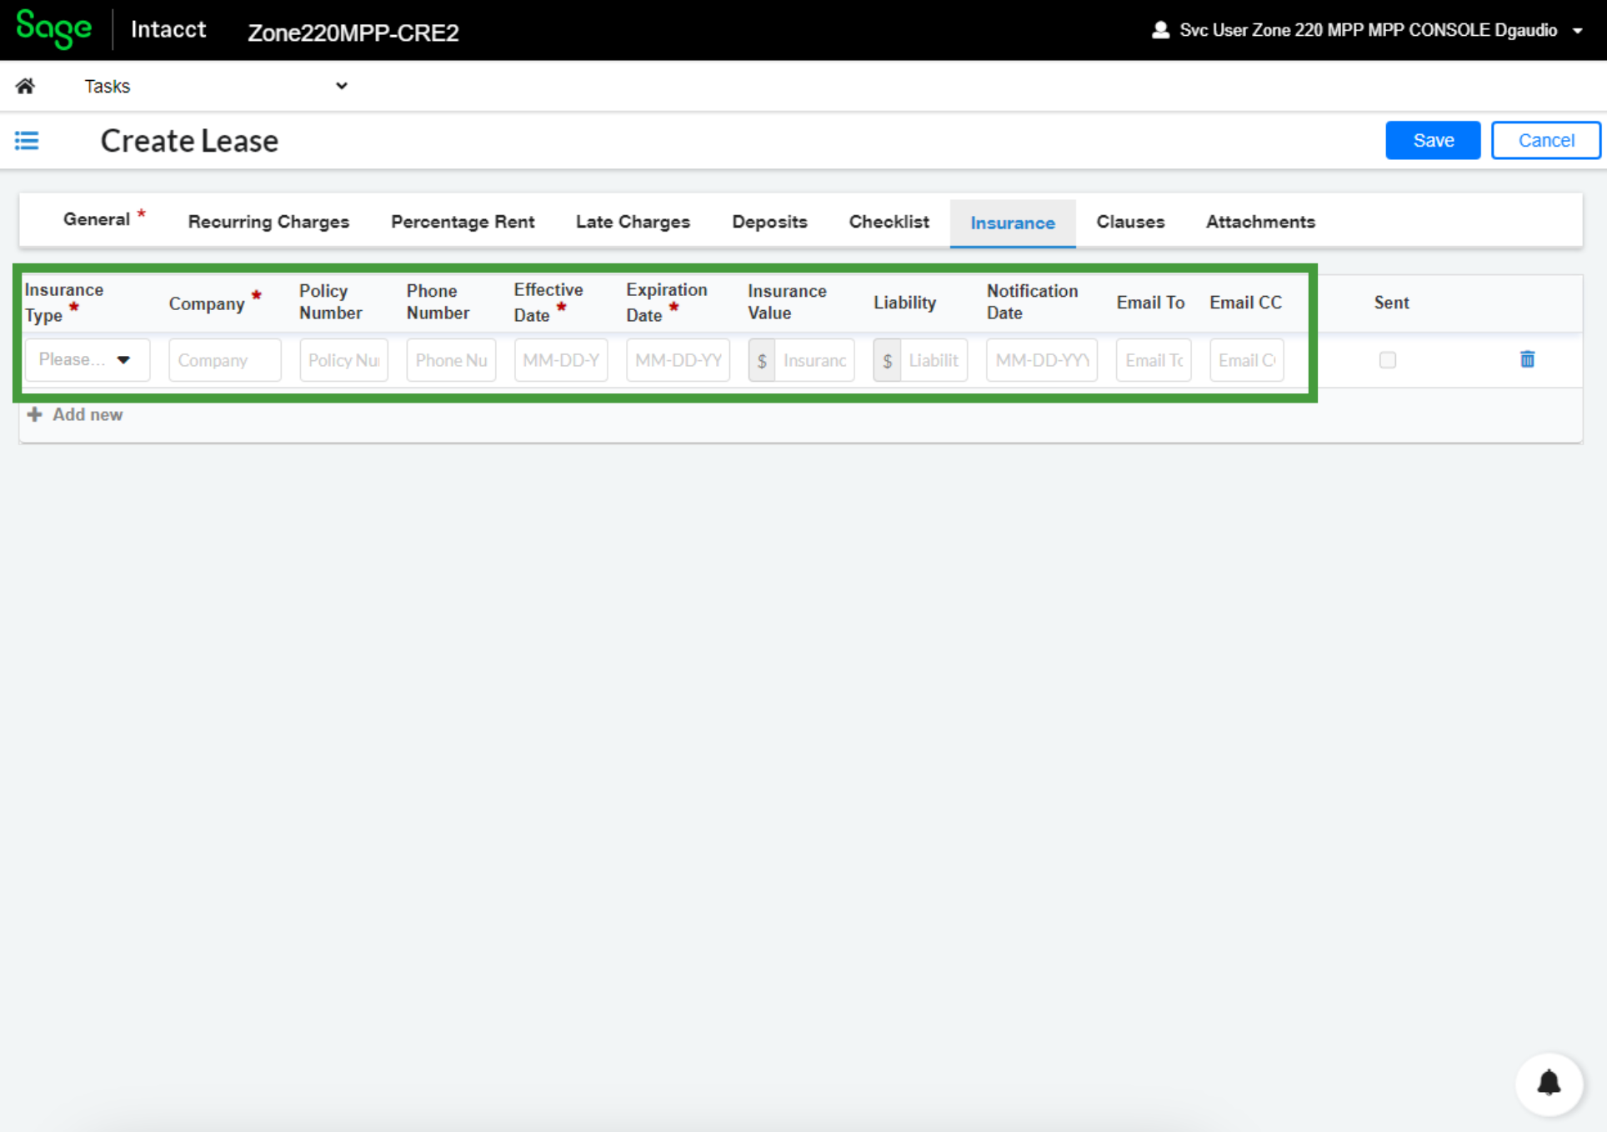Delete the insurance row with trash icon
The height and width of the screenshot is (1132, 1607).
tap(1527, 359)
